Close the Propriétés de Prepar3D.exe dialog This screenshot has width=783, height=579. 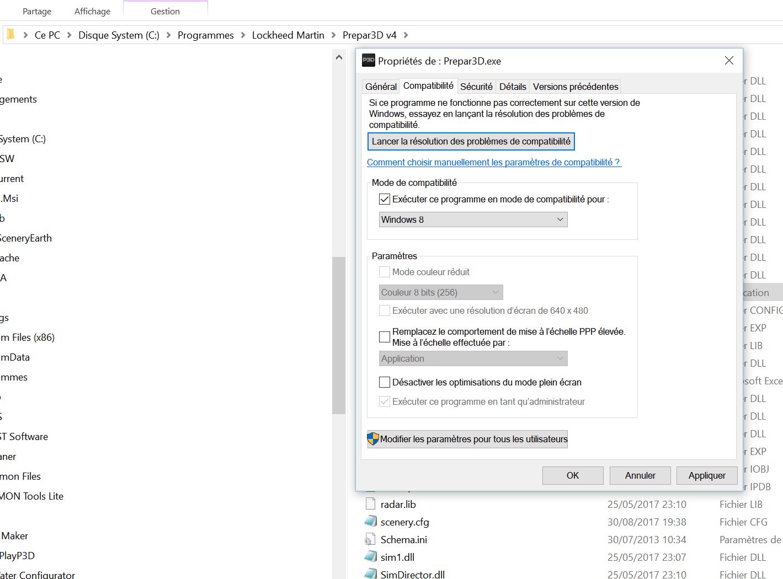729,61
